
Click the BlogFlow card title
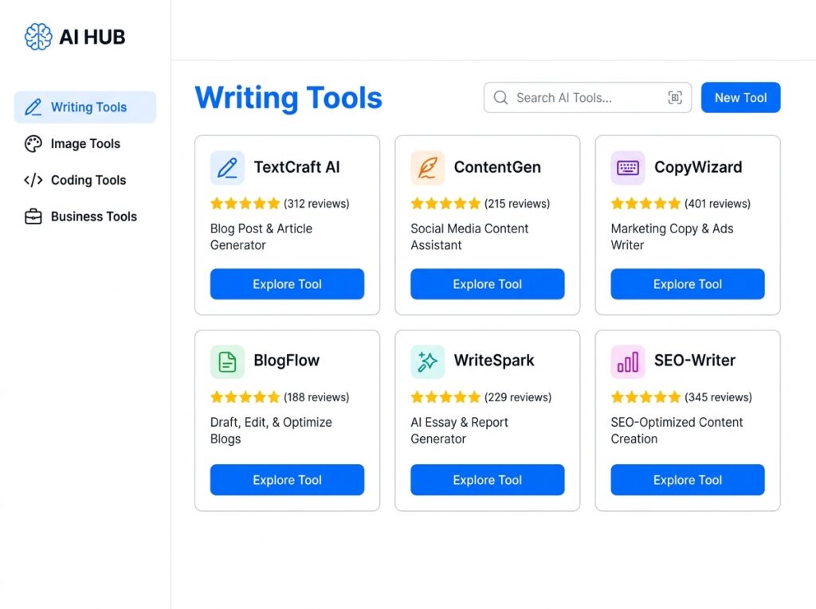(x=287, y=361)
